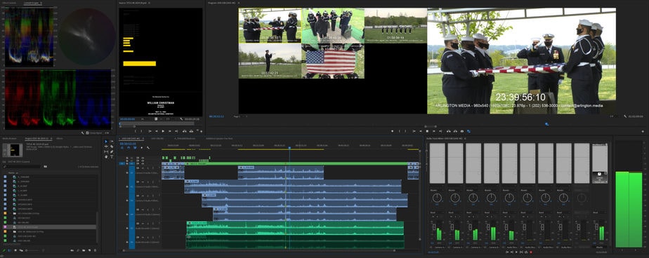Open first mixer channel automation mode dropdown
This screenshot has height=258, width=649.
438,212
